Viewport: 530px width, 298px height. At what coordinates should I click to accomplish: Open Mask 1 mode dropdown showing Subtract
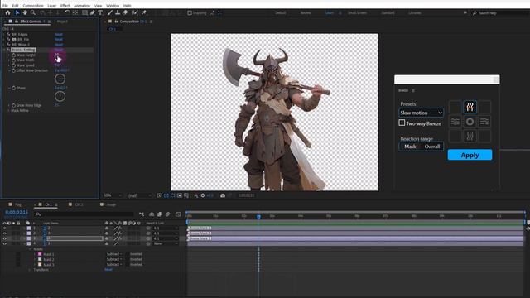(114, 254)
